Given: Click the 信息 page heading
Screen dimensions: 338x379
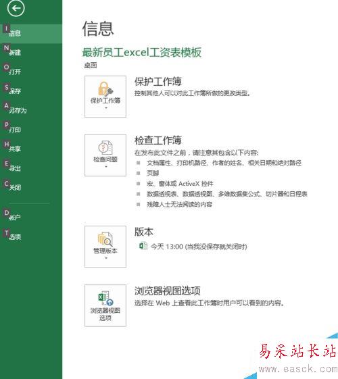Looking at the screenshot, I should click(98, 29).
